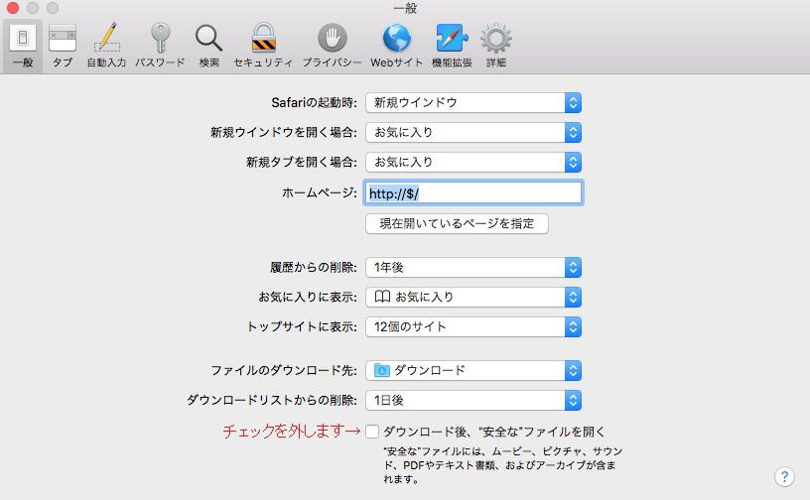This screenshot has height=500, width=810.
Task: Click the ホームページ URL text field
Action: point(473,193)
